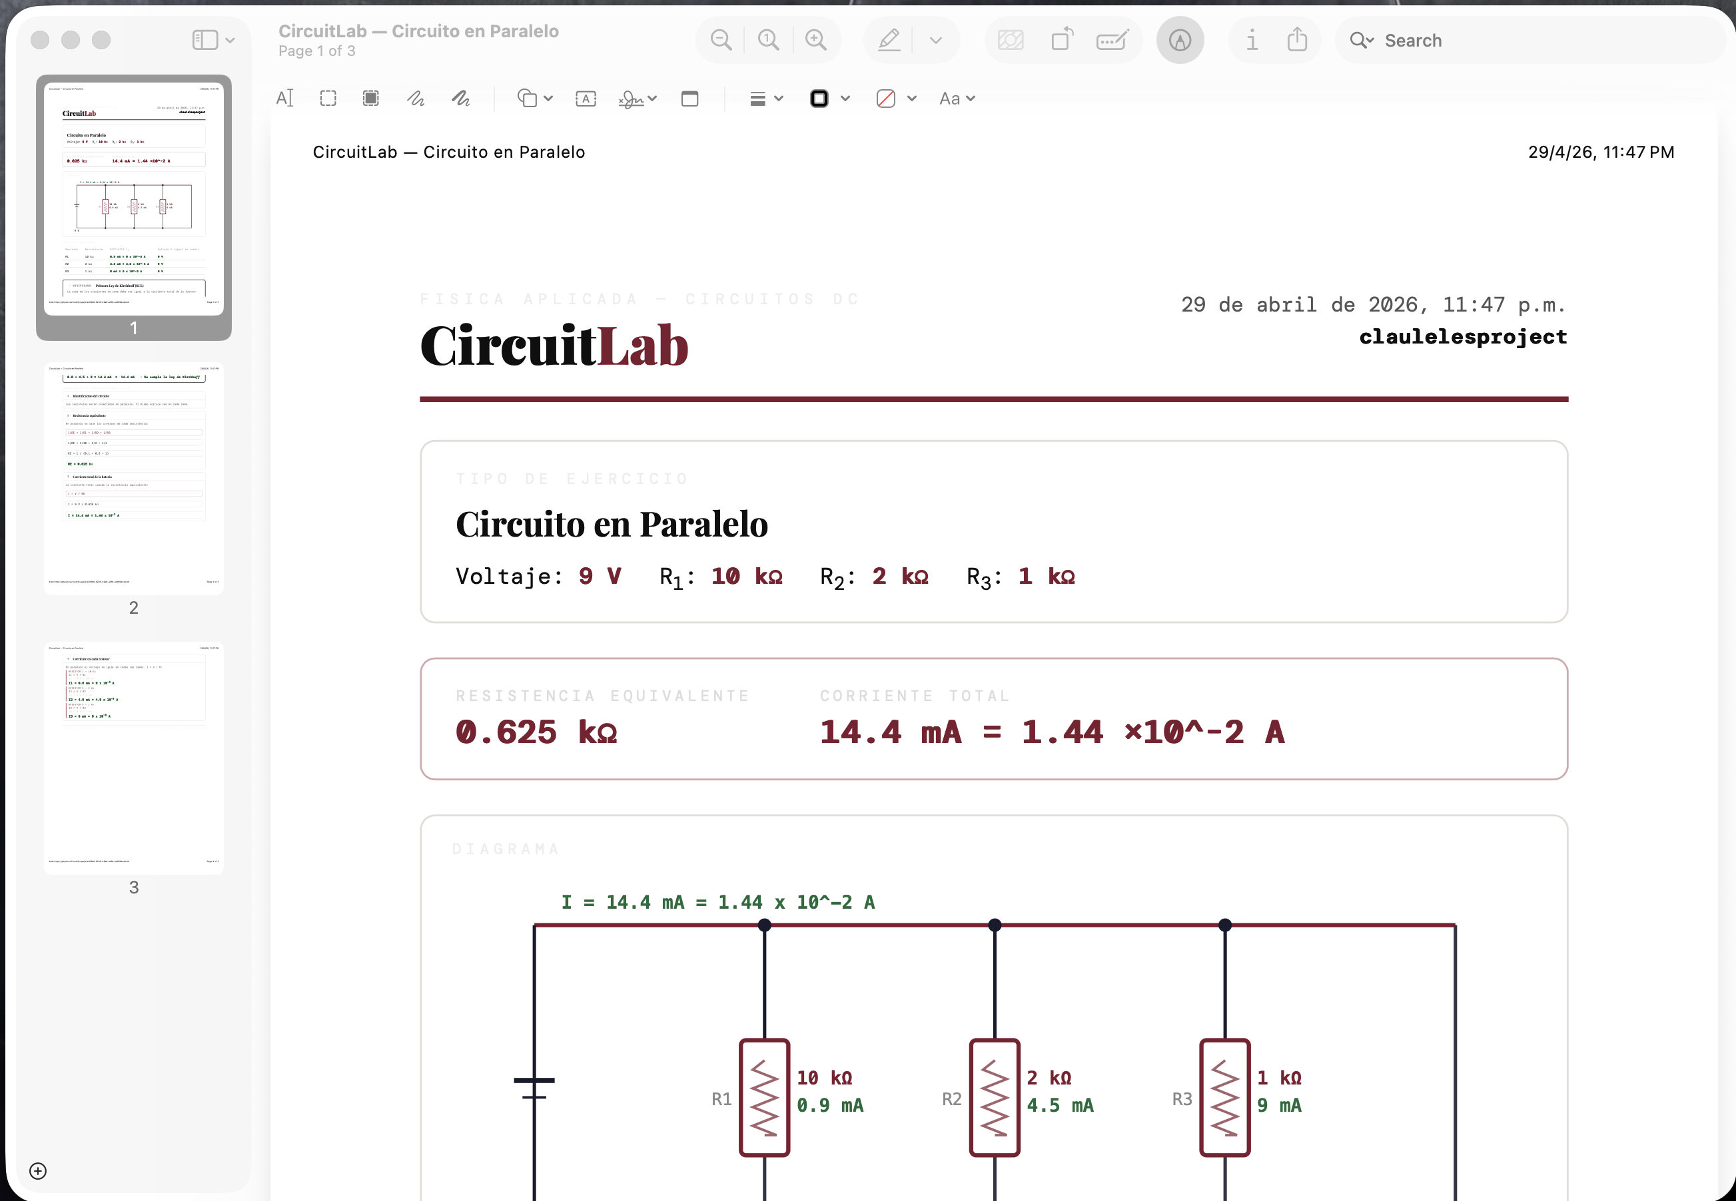The width and height of the screenshot is (1736, 1201).
Task: Open the Shapes tool menu
Action: [x=534, y=99]
